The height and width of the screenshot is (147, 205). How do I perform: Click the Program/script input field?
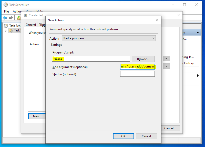click(91, 59)
